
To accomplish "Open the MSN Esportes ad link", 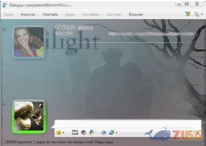I will 59,142.
